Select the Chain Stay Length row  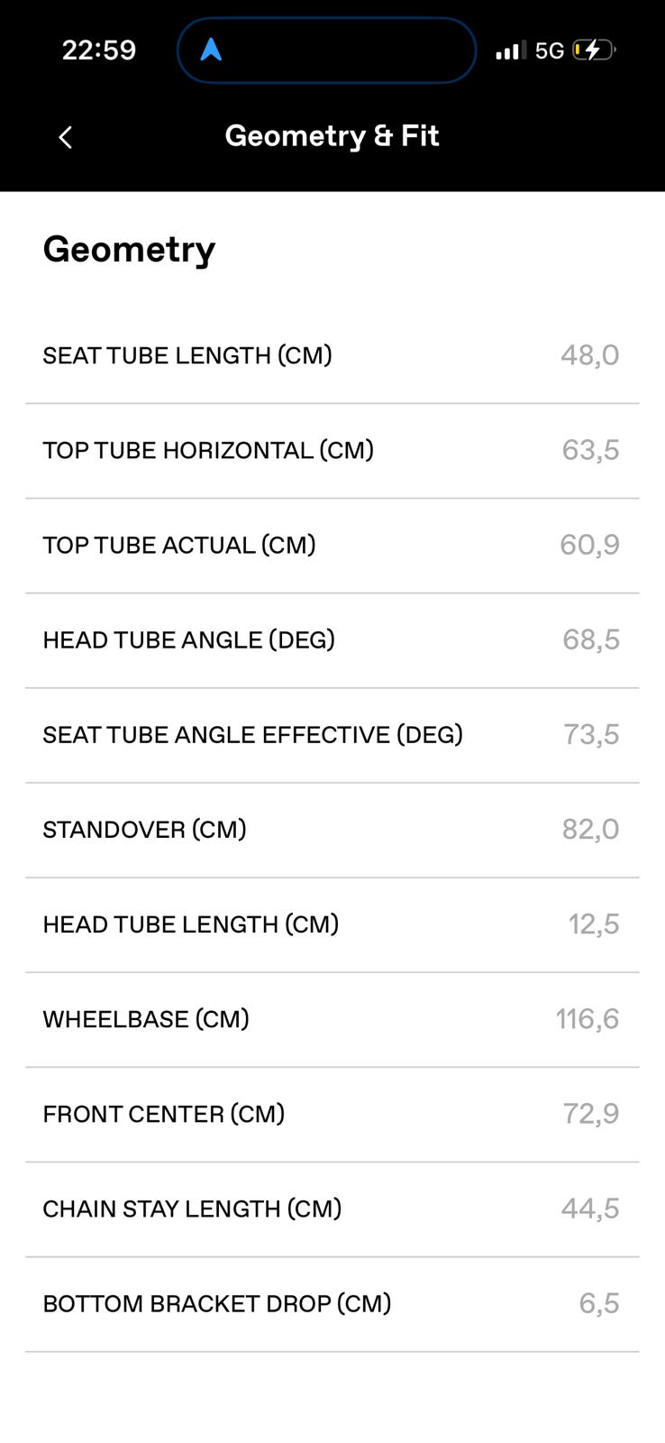pos(332,1209)
